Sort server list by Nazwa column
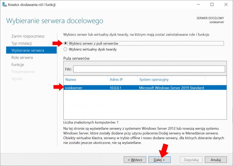This screenshot has width=233, height=166. (x=71, y=79)
